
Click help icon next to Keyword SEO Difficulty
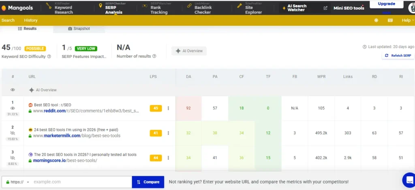tap(49, 57)
